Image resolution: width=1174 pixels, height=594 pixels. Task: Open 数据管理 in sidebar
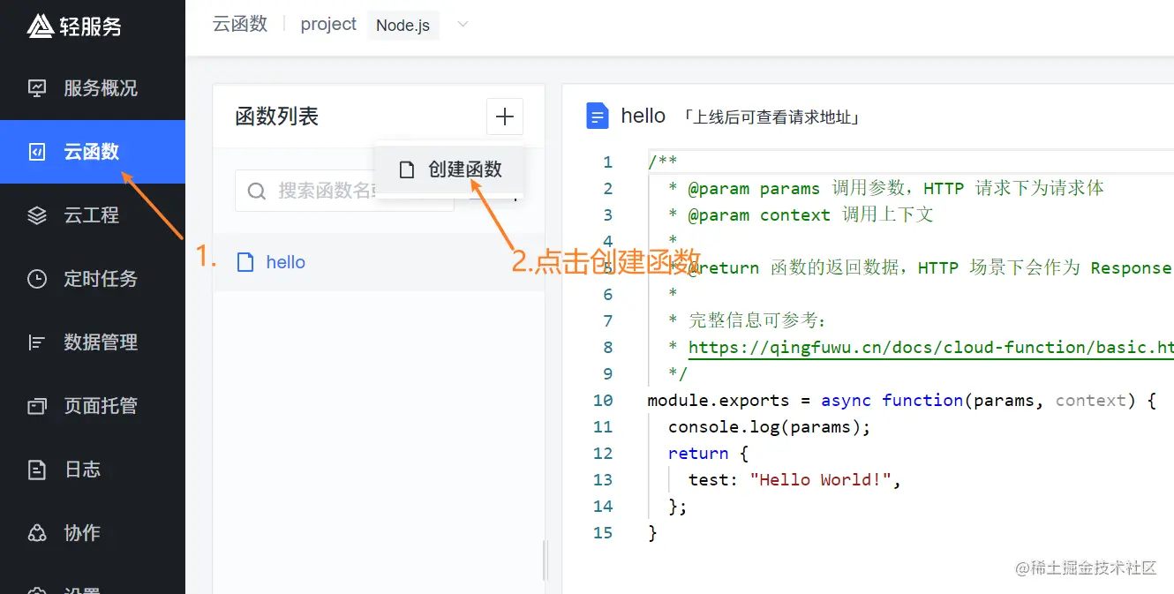coord(93,342)
